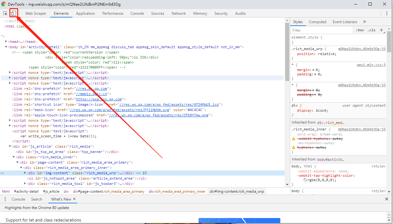Viewport: 393px width, 224px height.
Task: Switch to the Console main tab
Action: click(x=137, y=13)
